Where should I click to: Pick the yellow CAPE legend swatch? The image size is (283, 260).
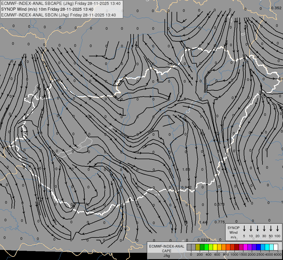[215, 247]
